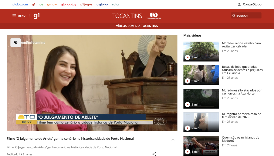Unmute the video with the muted speaker icon
Screen dimensions: 274x156
(16, 43)
